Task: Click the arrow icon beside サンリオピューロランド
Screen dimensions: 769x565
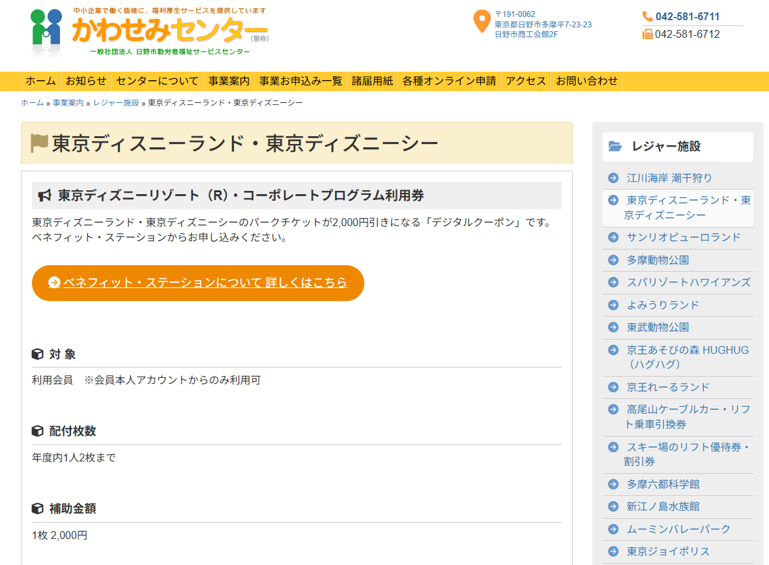Action: [613, 237]
